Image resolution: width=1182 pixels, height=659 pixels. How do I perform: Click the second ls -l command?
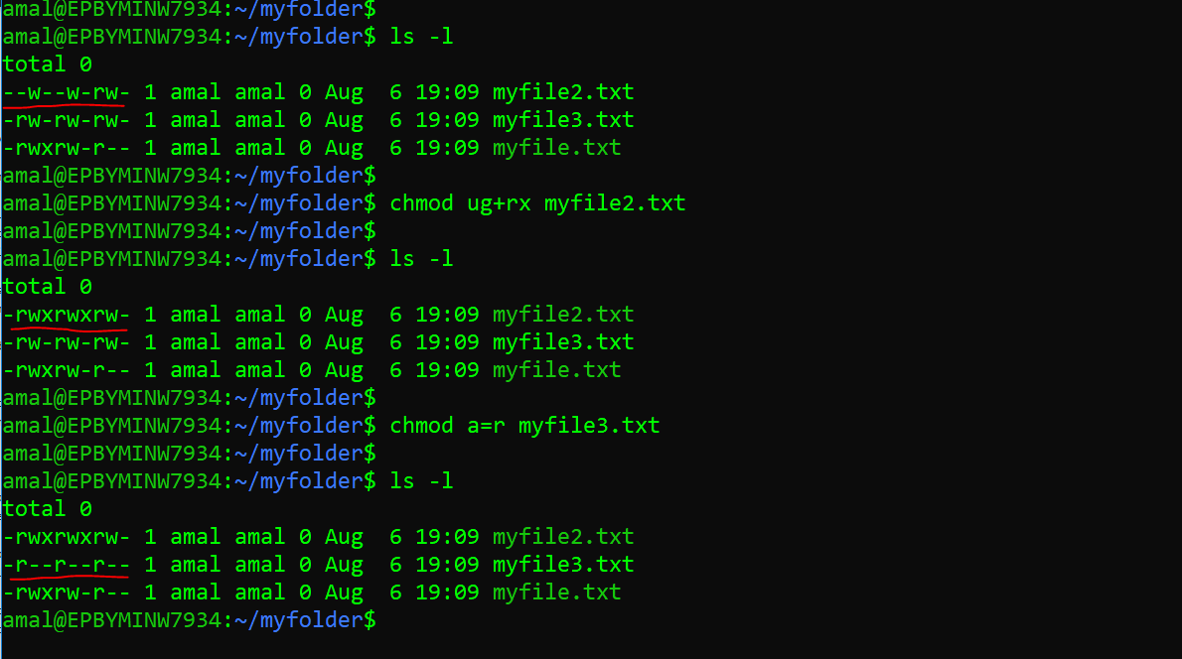421,259
